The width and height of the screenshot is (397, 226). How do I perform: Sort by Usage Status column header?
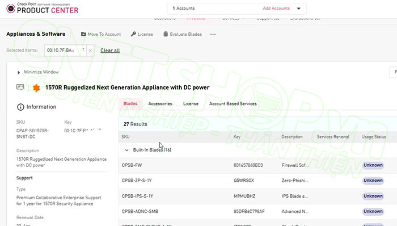374,137
